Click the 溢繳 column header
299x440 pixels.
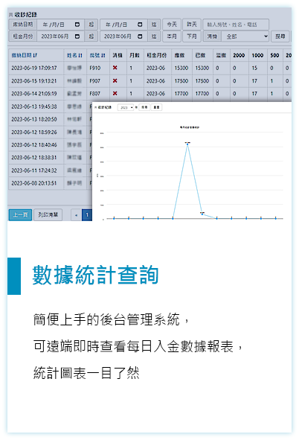point(221,56)
